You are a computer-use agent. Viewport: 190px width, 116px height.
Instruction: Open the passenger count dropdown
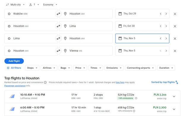point(34,5)
